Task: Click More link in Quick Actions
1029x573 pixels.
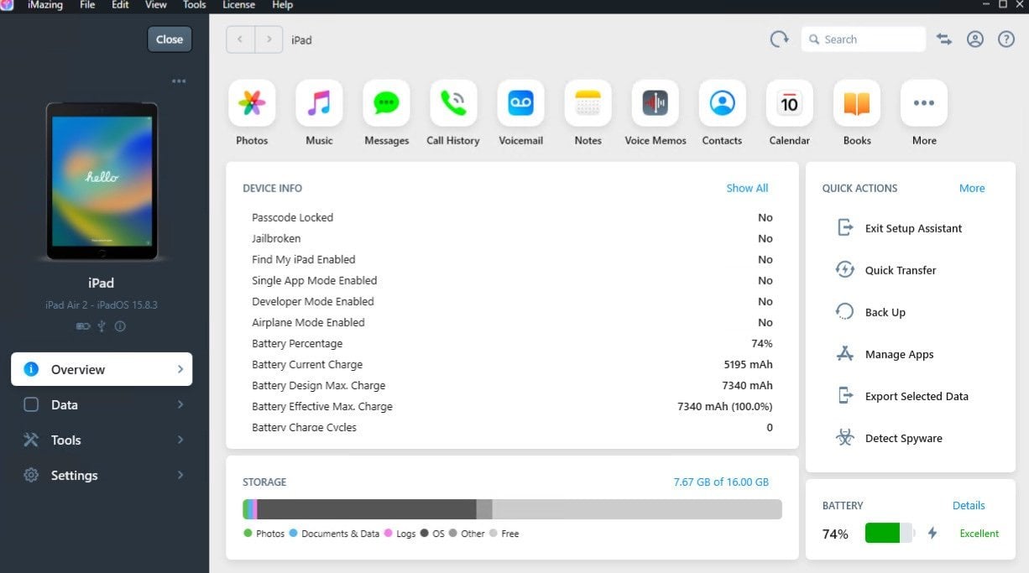Action: [972, 188]
